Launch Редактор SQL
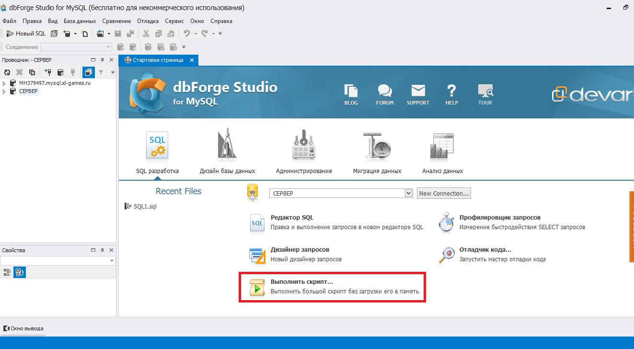Viewport: 634px width, 349px height. 336,222
